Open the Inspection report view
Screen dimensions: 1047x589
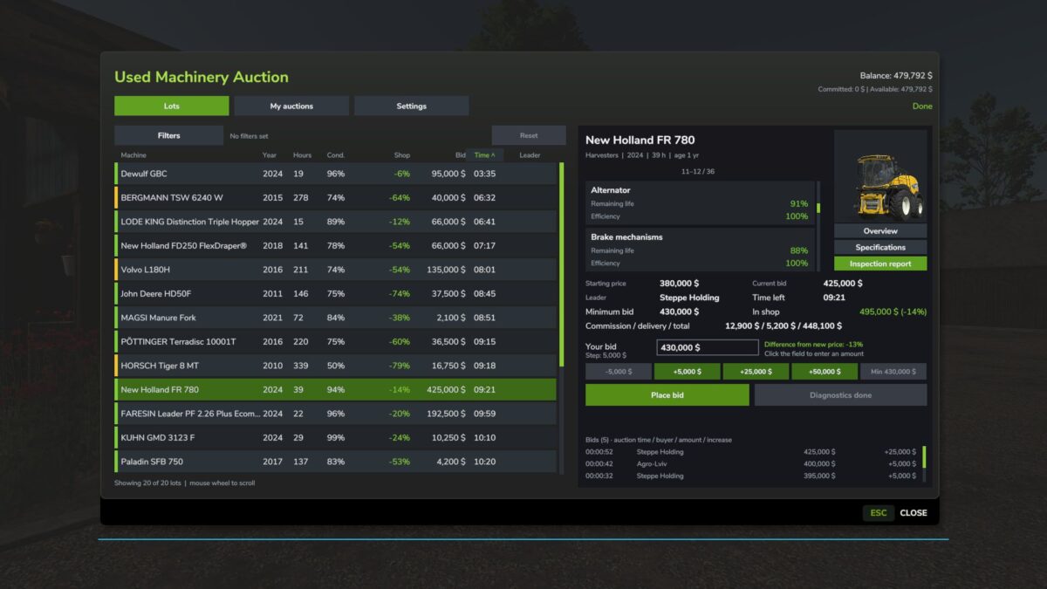pos(880,264)
